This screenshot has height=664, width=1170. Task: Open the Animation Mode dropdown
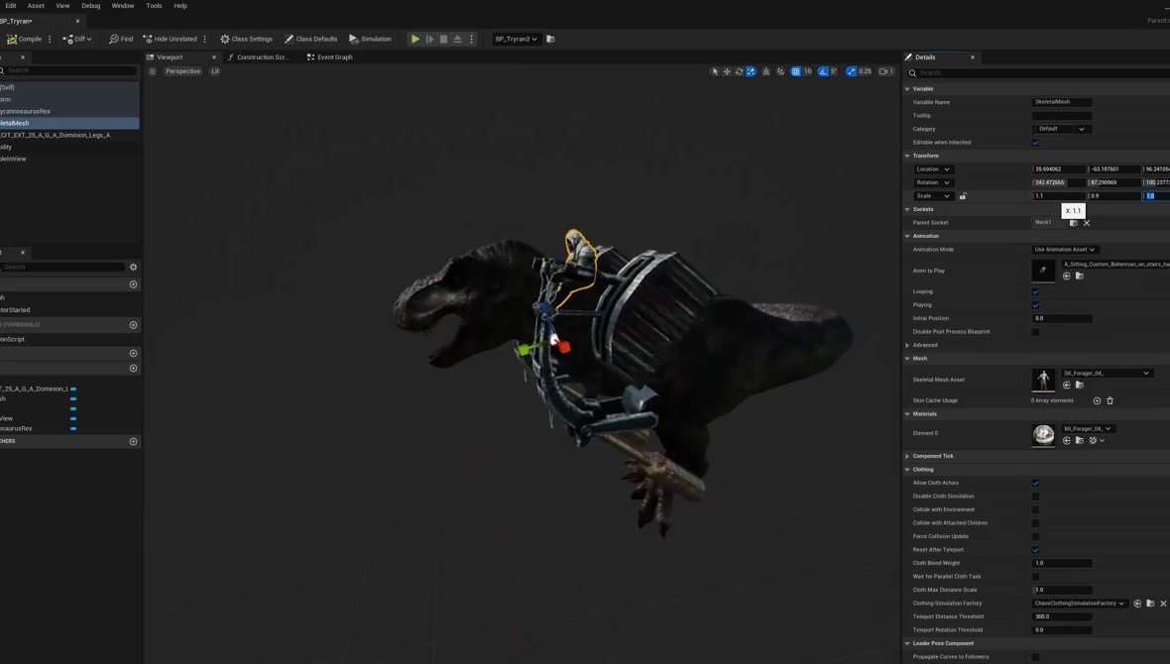coord(1065,250)
